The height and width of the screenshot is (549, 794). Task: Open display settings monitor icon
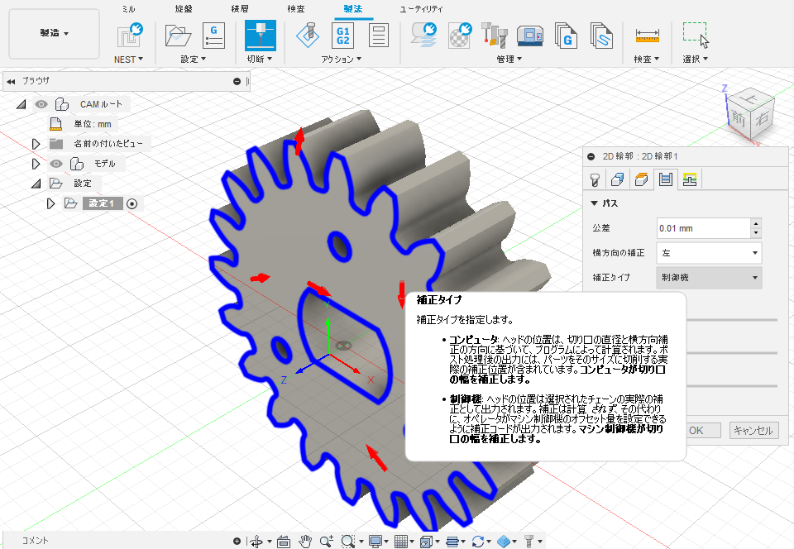375,542
